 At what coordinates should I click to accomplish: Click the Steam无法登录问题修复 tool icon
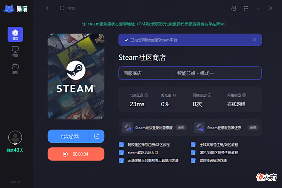[127, 128]
